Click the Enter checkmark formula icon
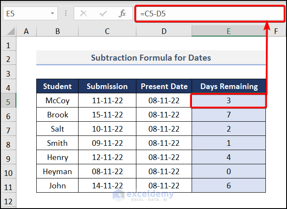The width and height of the screenshot is (287, 209). click(103, 13)
